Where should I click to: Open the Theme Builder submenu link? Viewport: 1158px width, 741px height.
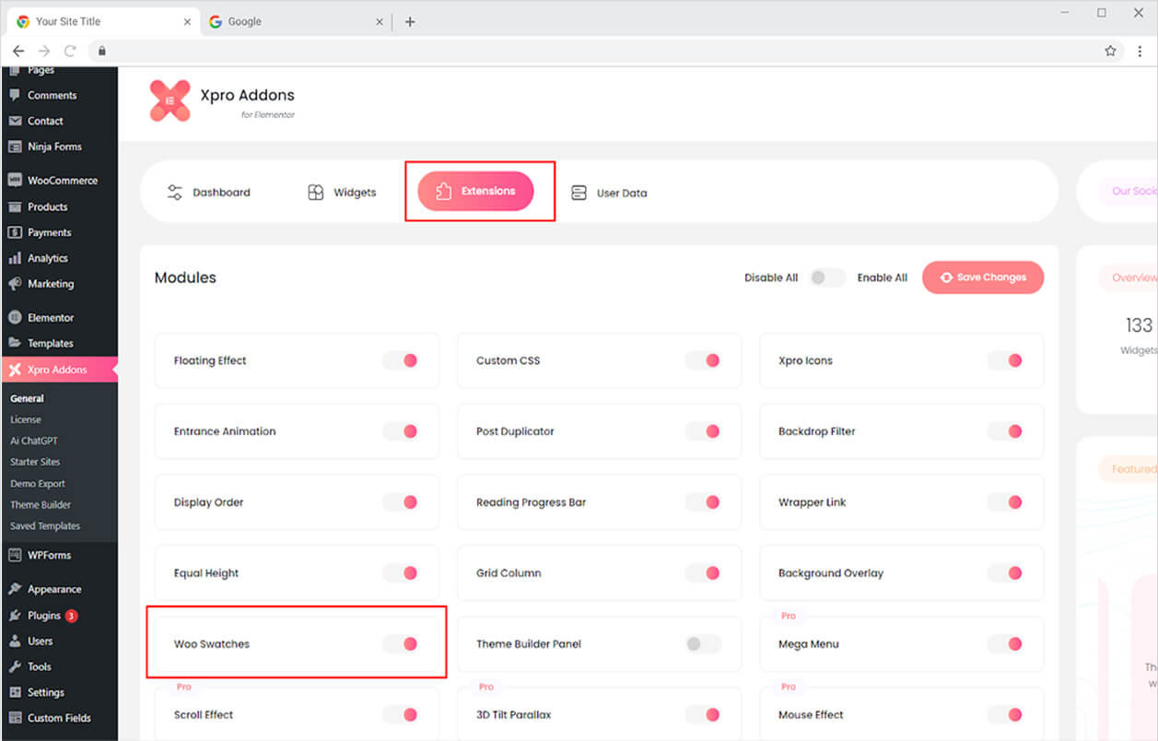pos(41,505)
